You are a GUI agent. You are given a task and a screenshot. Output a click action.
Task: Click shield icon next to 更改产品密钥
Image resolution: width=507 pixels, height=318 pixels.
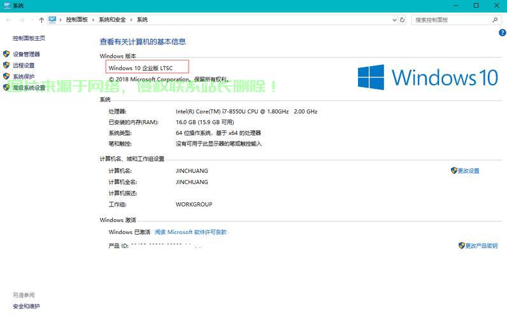pyautogui.click(x=462, y=245)
